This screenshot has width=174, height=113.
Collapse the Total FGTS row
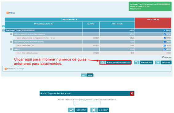[11, 49]
